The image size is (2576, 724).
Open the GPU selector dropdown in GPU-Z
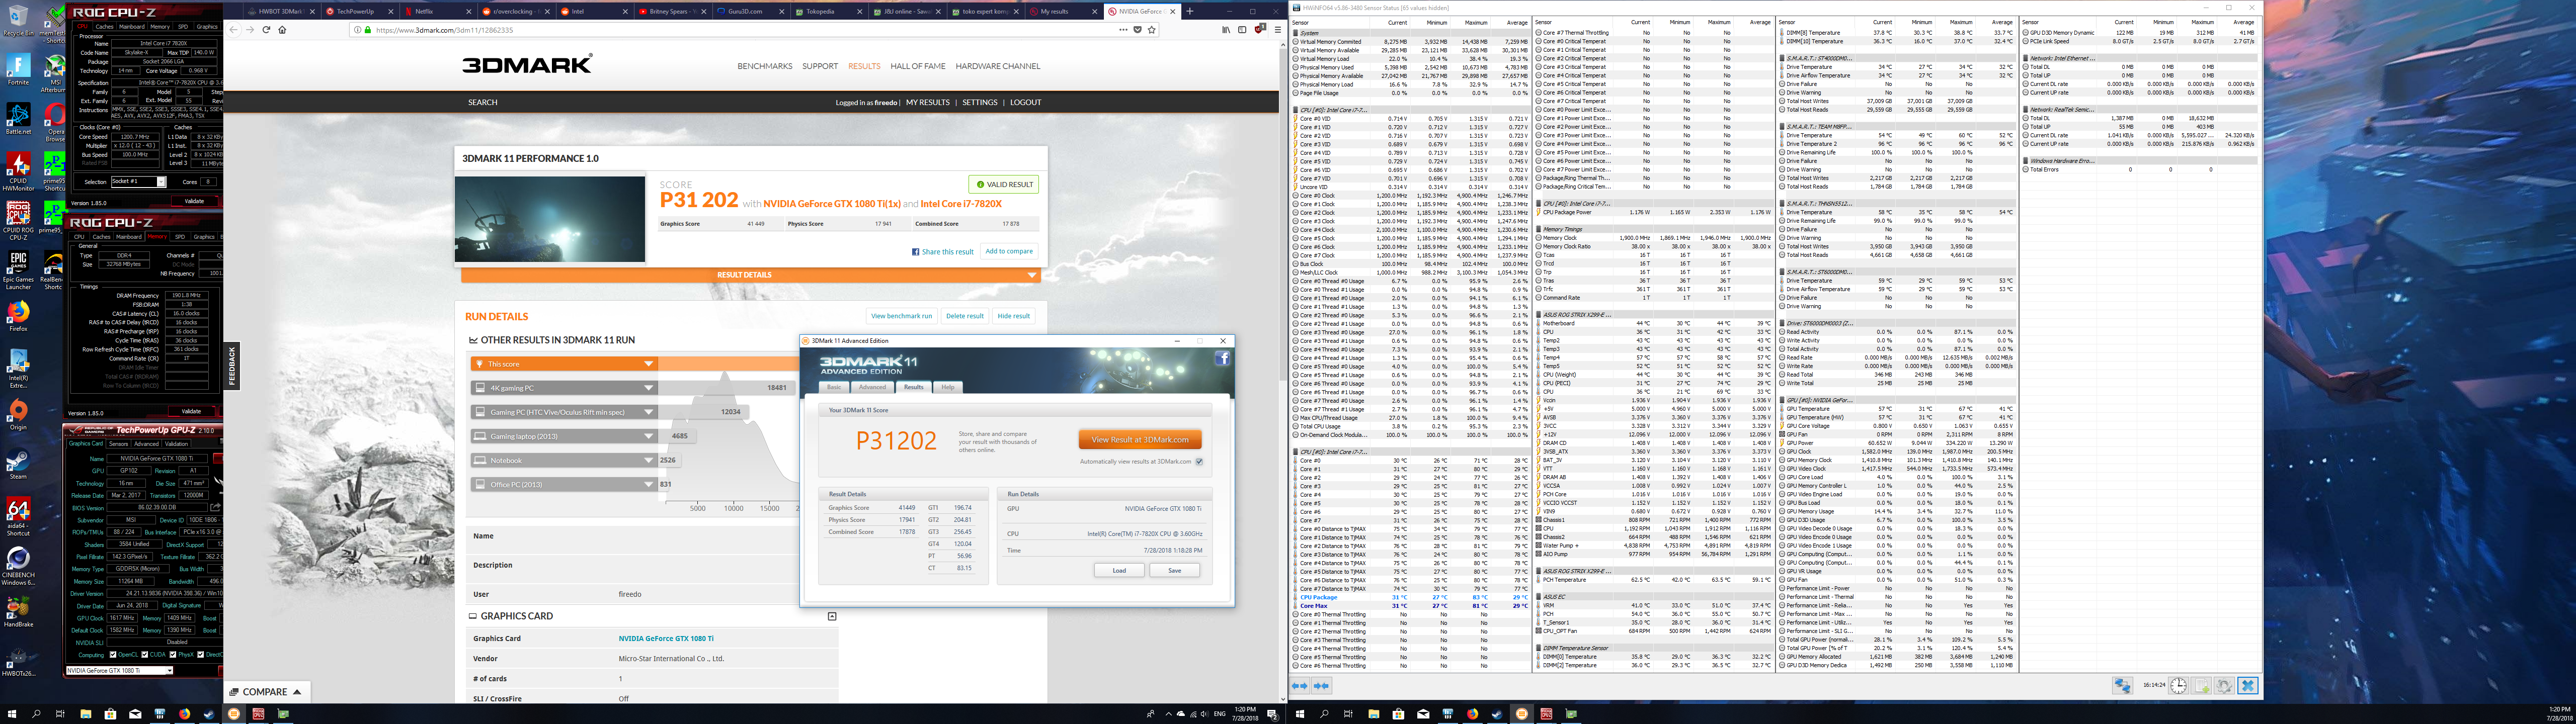[119, 670]
